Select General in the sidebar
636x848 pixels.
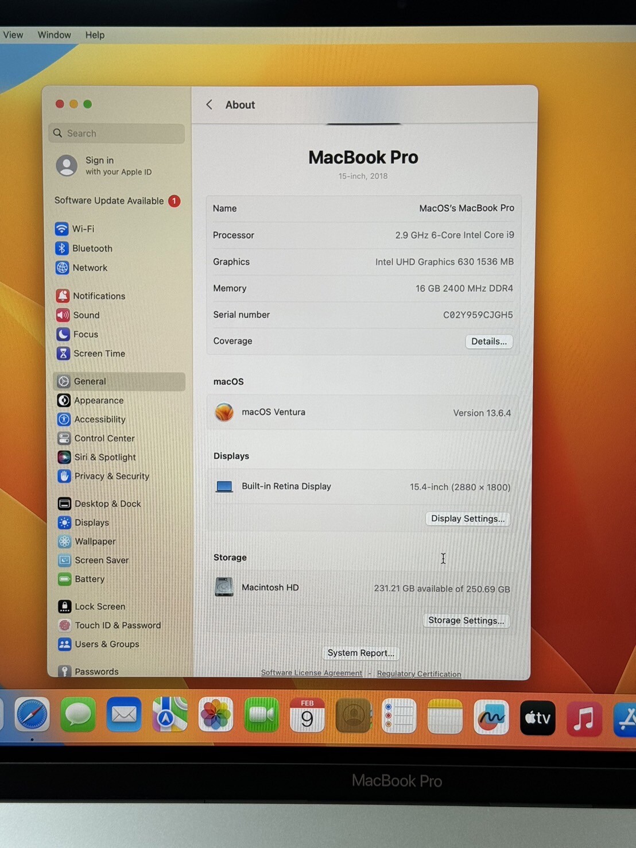point(119,381)
